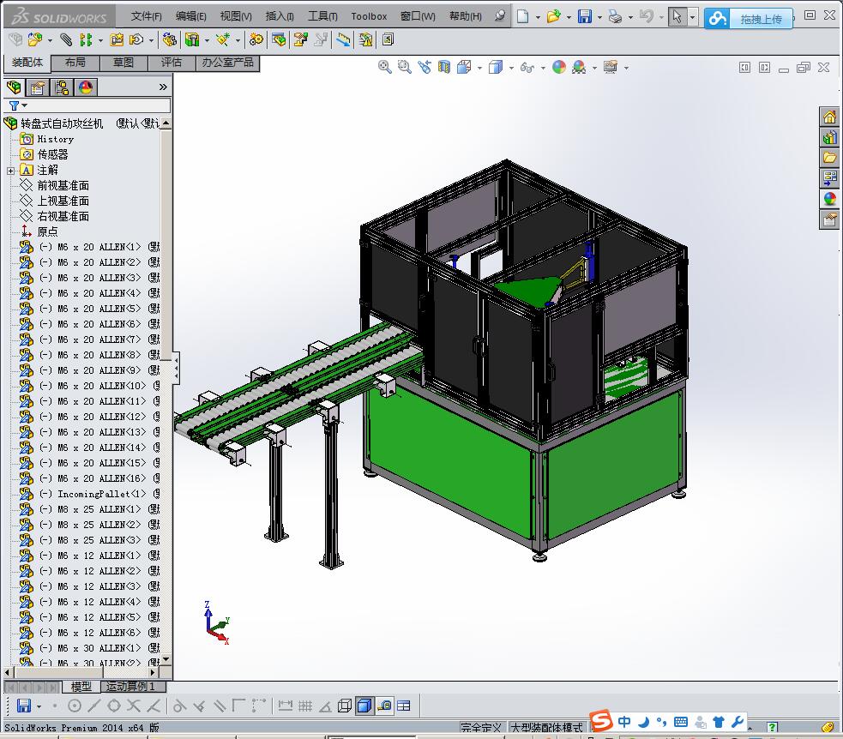The width and height of the screenshot is (843, 739).
Task: Switch to the ConfigurationManager tab icon
Action: click(62, 87)
